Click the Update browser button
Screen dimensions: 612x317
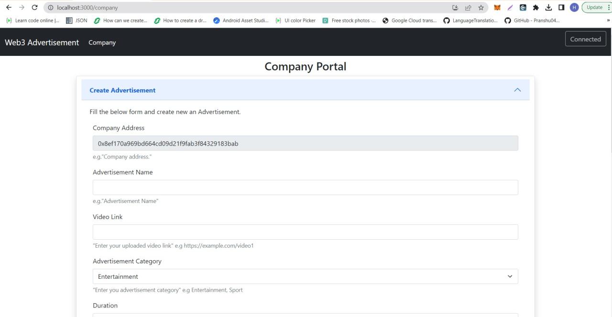594,7
